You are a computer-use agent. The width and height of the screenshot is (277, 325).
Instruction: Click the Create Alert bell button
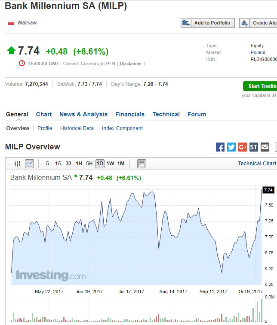point(258,23)
